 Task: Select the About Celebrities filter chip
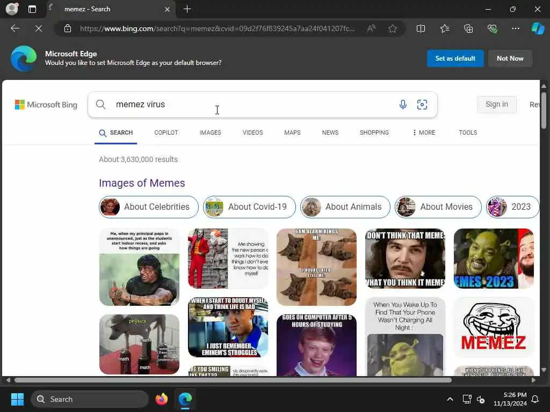(x=149, y=207)
